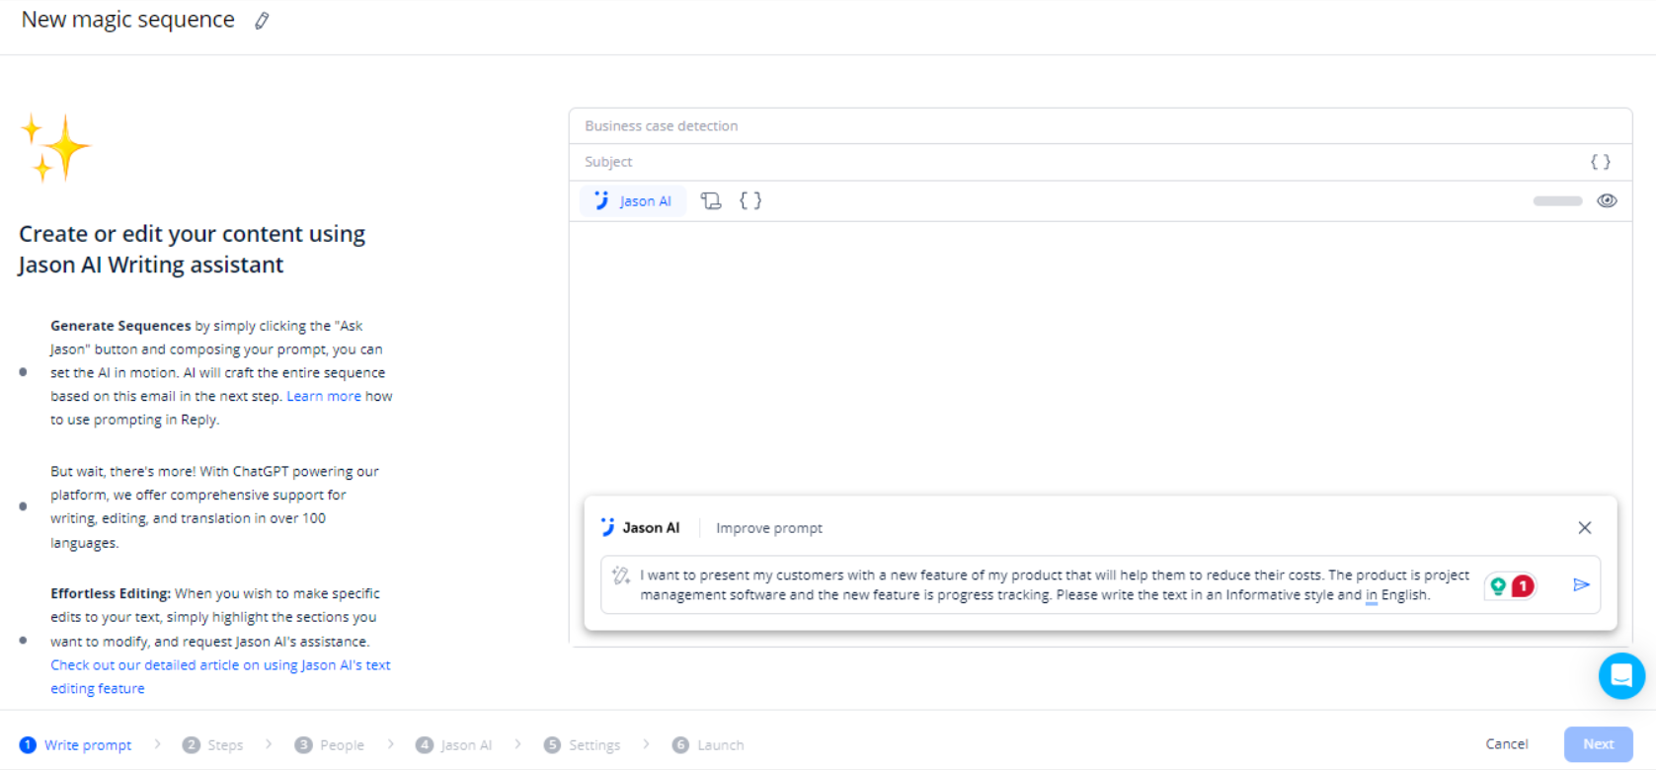Toggle email preview eye icon

1607,200
